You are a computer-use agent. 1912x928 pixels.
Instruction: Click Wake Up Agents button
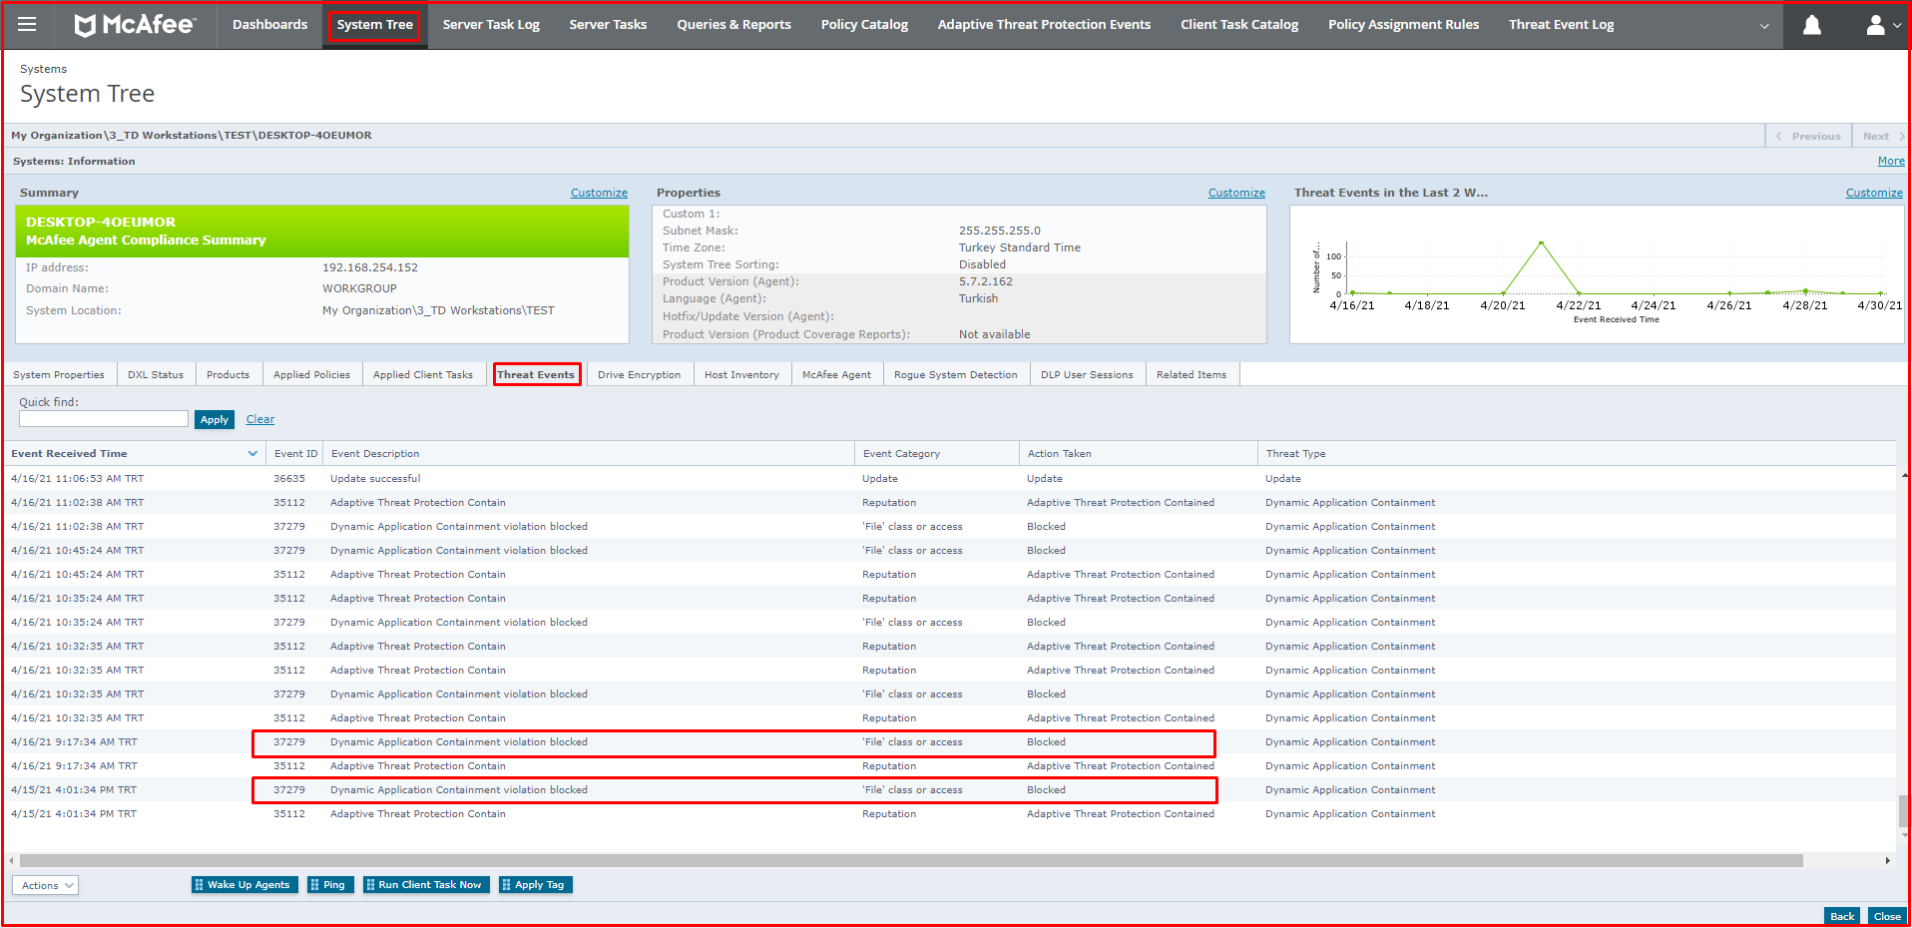[244, 884]
